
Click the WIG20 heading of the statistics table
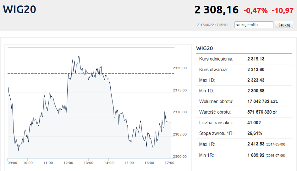[205, 48]
